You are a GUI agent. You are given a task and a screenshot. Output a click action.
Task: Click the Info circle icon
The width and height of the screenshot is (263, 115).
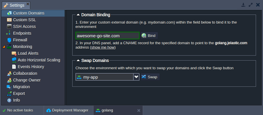pos(9,100)
